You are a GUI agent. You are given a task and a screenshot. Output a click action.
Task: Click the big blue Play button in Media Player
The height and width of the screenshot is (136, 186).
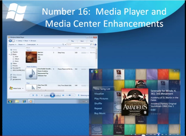52,95
